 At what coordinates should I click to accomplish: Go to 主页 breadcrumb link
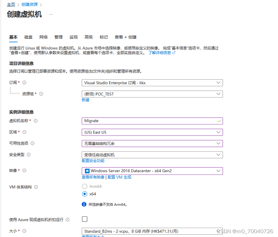coord(11,4)
